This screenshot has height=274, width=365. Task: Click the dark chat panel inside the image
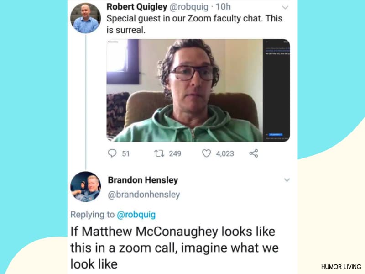276,90
